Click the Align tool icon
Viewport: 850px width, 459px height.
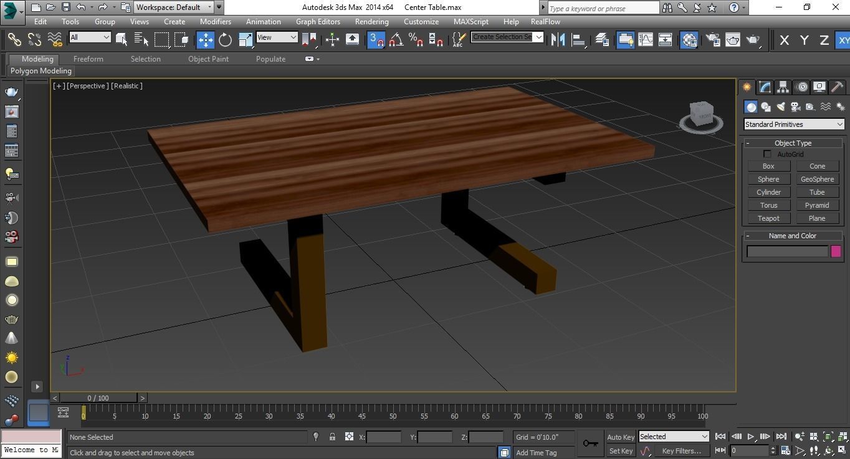coord(578,40)
